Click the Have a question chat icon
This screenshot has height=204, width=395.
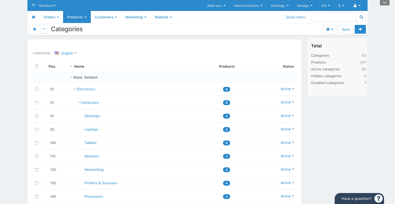pyautogui.click(x=378, y=198)
